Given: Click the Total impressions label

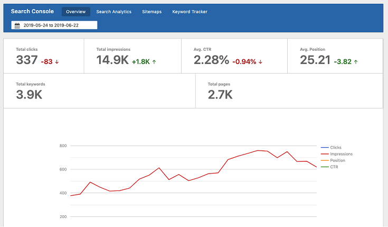Looking at the screenshot, I should [113, 49].
